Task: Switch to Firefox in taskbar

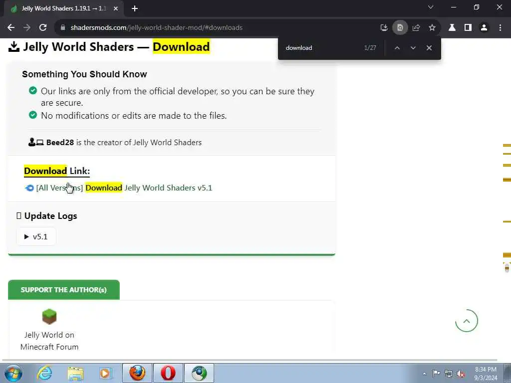Action: click(137, 373)
